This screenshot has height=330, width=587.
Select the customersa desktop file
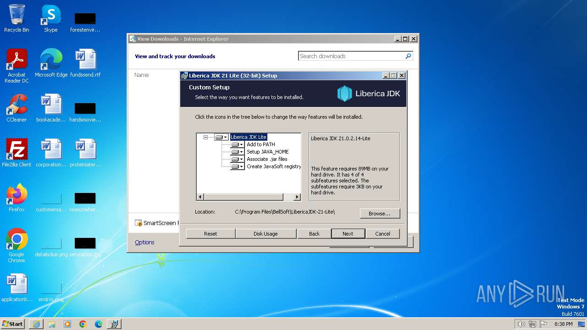(51, 203)
